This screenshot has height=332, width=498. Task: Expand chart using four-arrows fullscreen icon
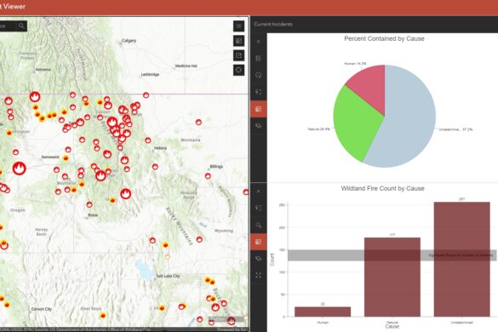point(258,276)
